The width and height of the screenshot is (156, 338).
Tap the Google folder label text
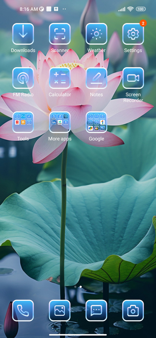[96, 139]
